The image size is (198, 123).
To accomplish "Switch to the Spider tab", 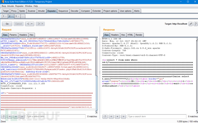I will click(x=22, y=11).
